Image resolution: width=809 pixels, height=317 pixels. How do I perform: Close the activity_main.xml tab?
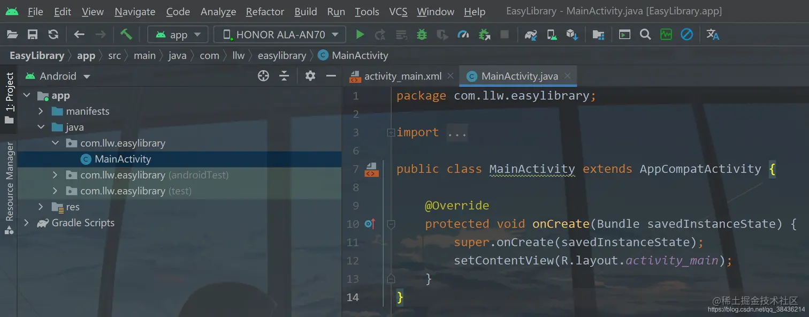point(451,76)
